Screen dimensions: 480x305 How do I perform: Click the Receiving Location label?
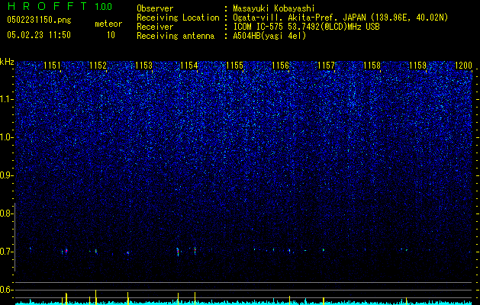click(178, 18)
